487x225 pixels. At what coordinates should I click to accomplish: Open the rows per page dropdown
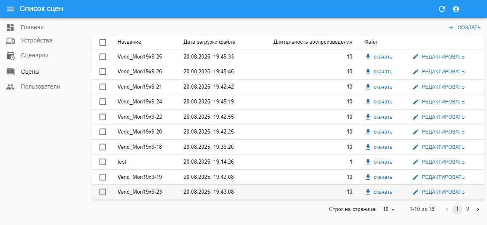click(x=389, y=209)
